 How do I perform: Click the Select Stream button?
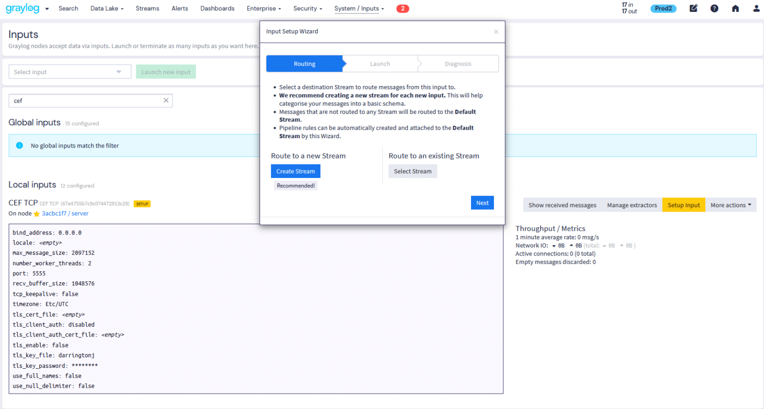coord(412,170)
